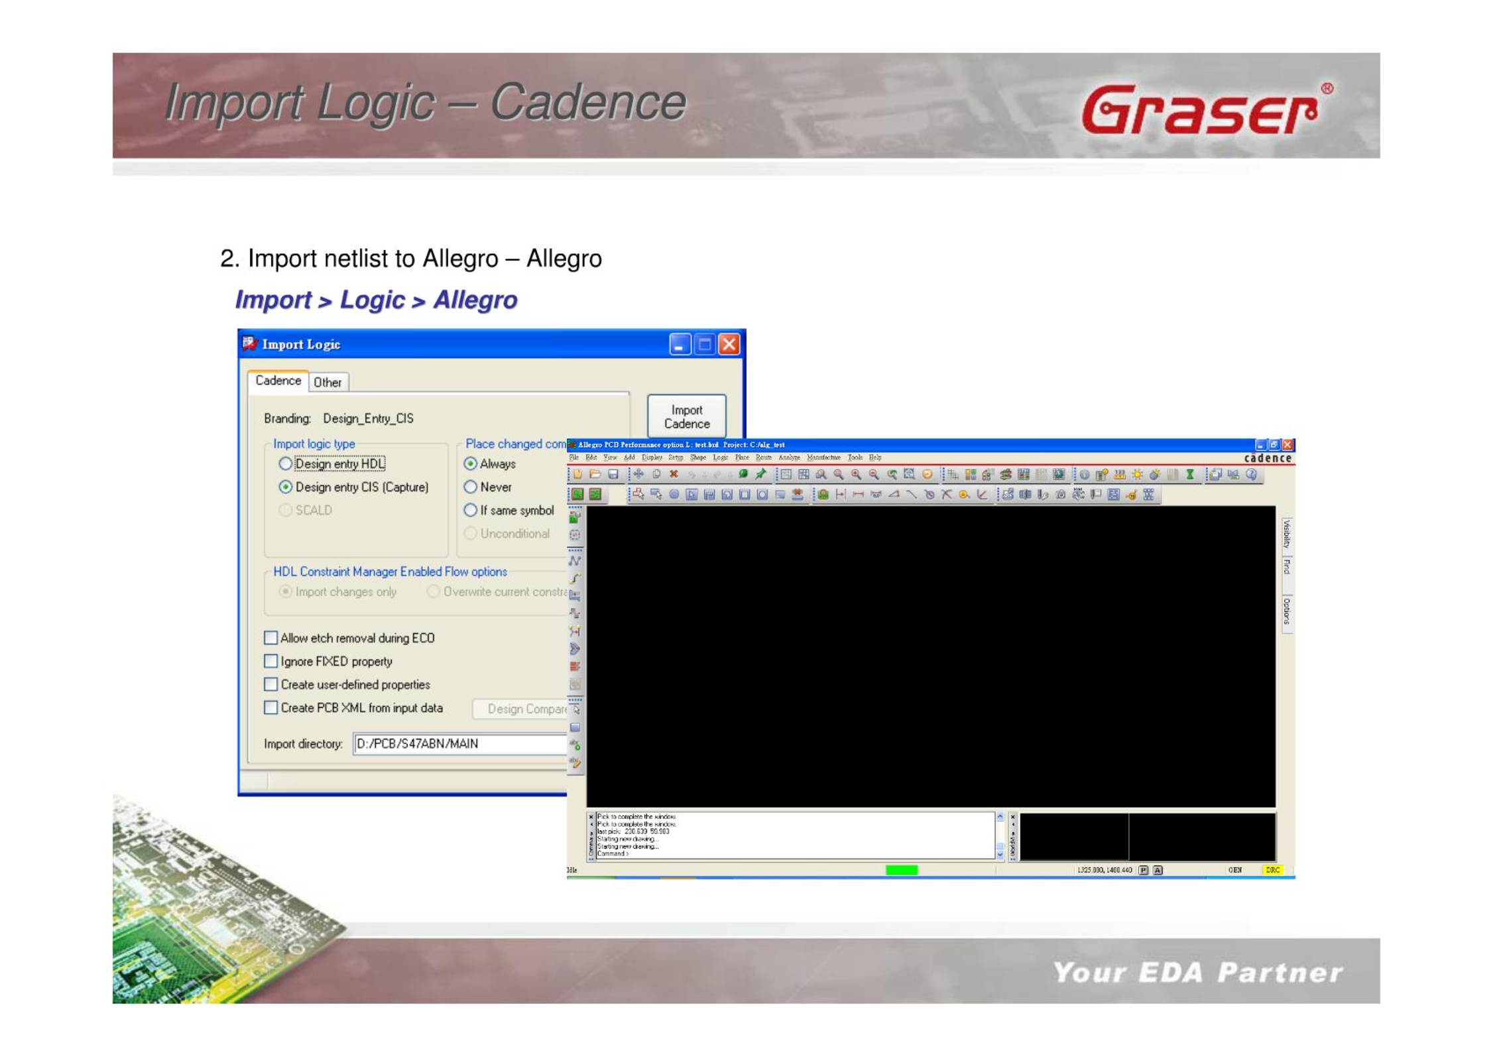The image size is (1493, 1057).
Task: Click the camera snapshot icon in second toolbar
Action: (1061, 494)
